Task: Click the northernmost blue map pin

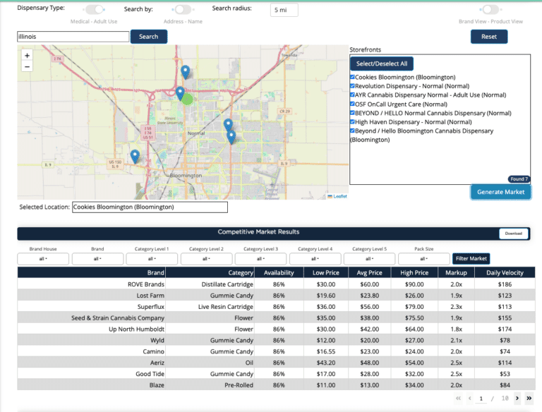Action: coord(186,72)
